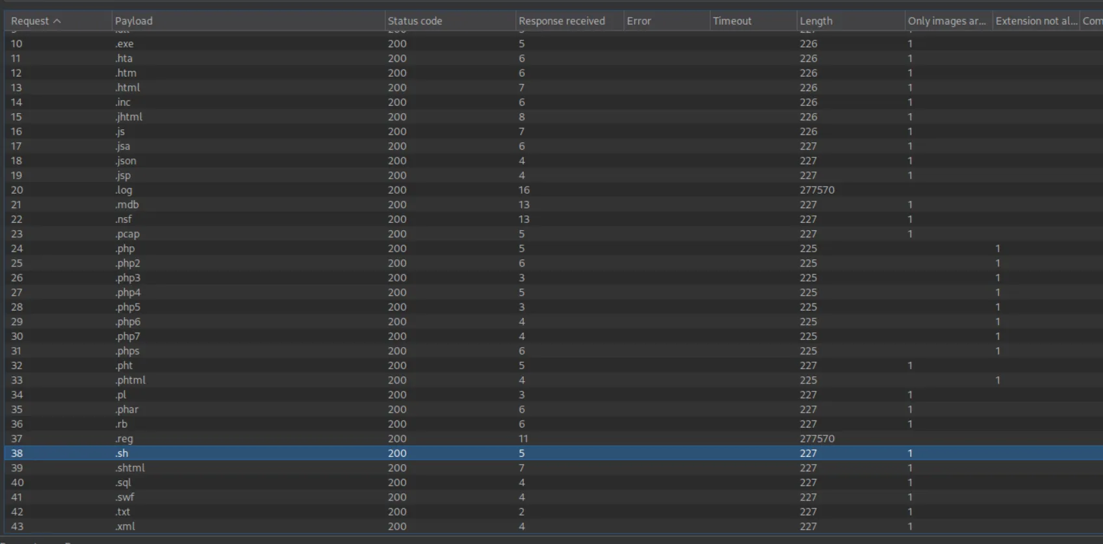
Task: Select the .sql payload row
Action: point(554,482)
